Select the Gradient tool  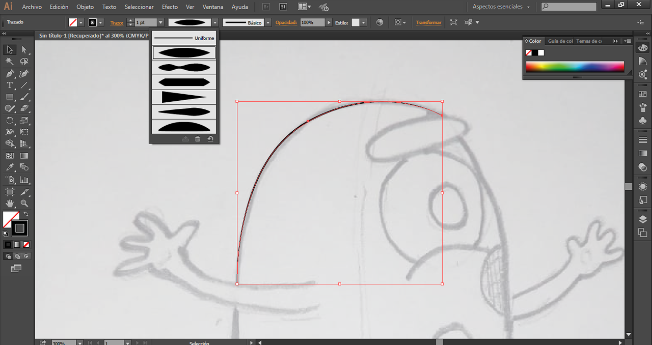24,156
